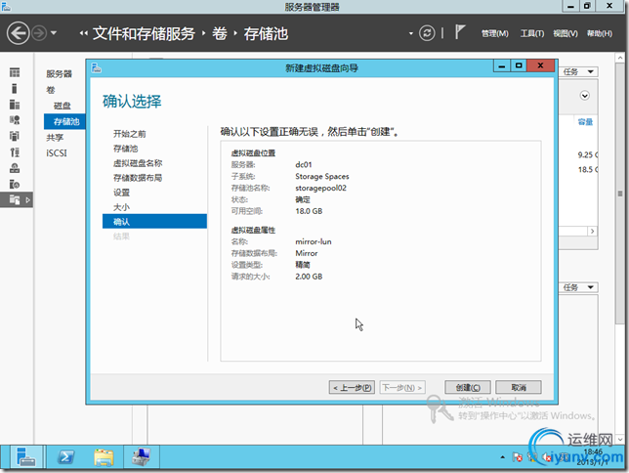This screenshot has width=629, height=473.
Task: Go to the 设置 wizard step
Action: tap(121, 193)
